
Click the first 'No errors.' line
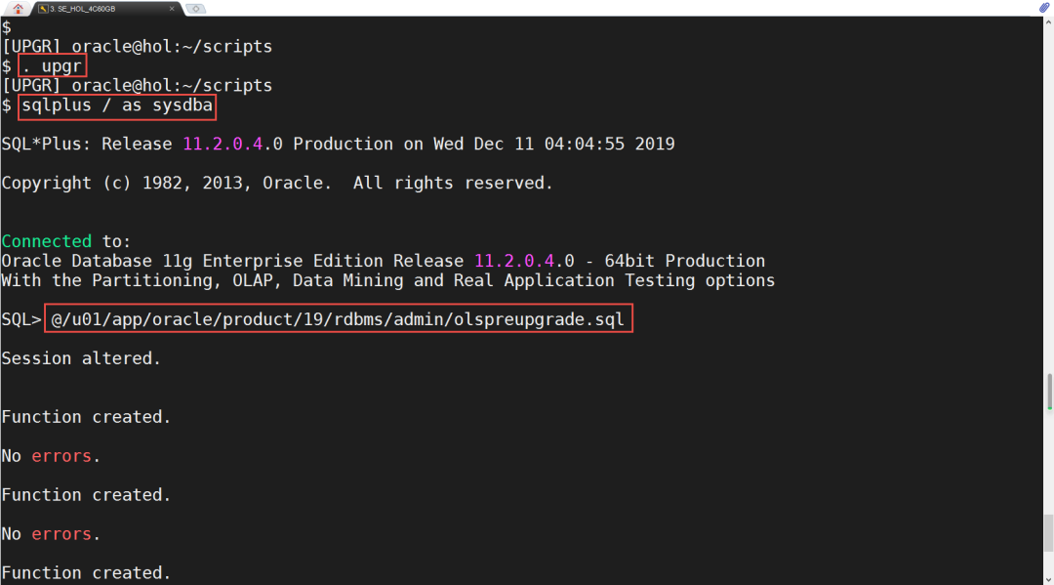tap(51, 456)
